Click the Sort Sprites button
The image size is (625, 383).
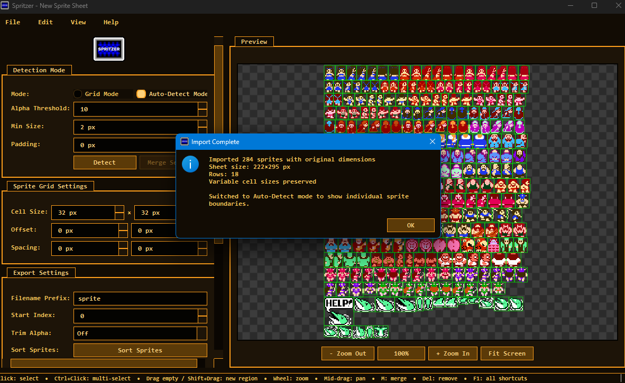[x=140, y=350]
